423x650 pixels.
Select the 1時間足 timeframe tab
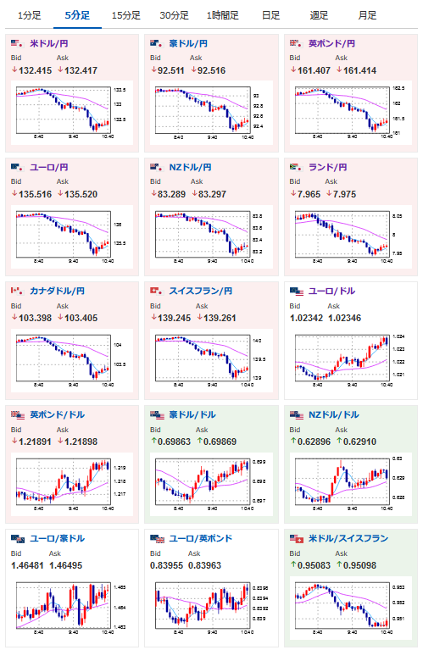(223, 16)
